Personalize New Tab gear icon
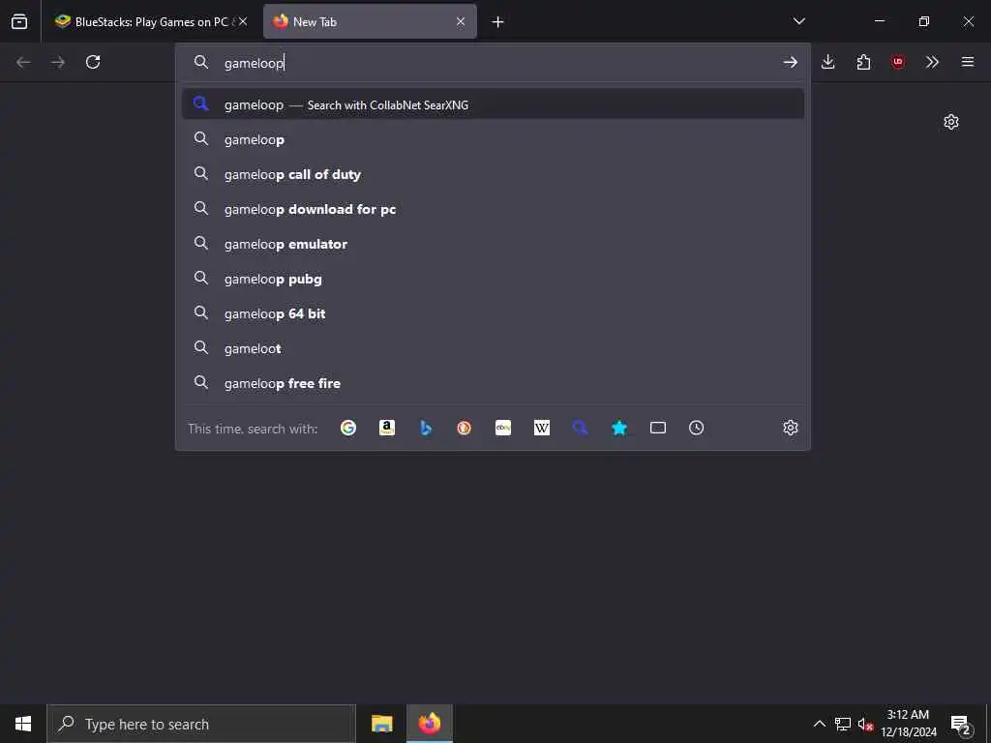 point(951,122)
